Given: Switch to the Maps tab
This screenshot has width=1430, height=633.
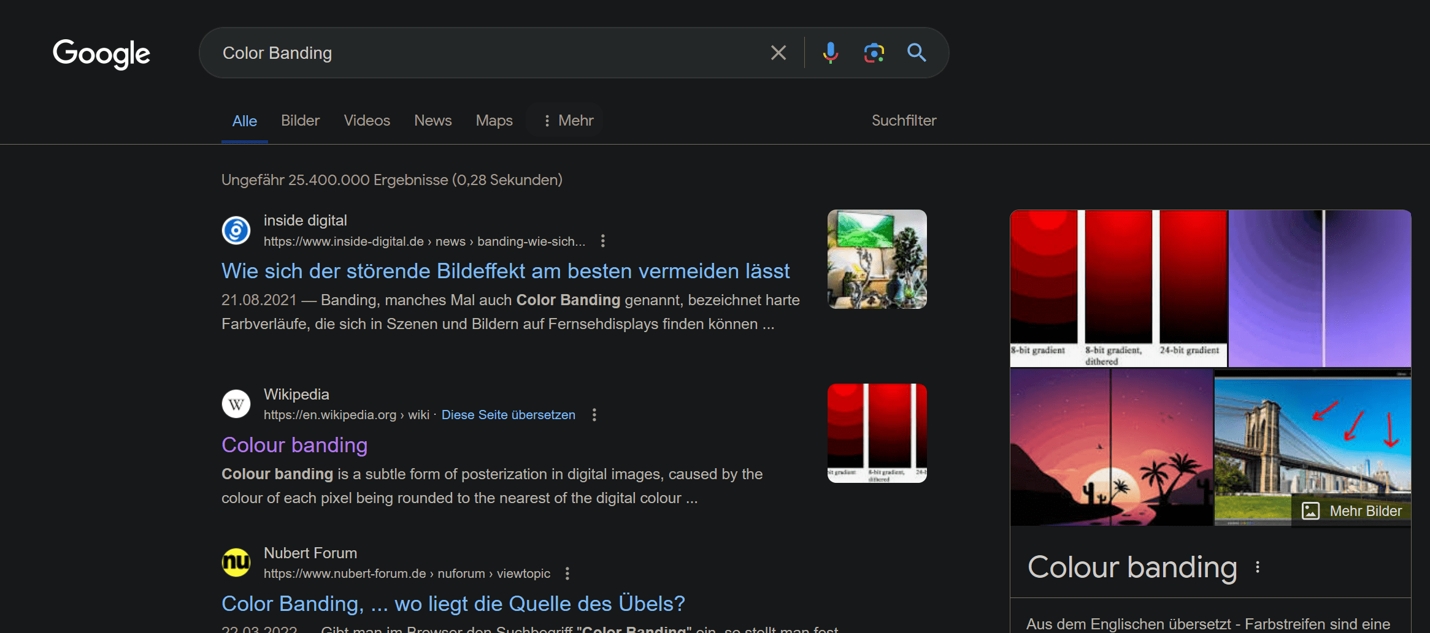Looking at the screenshot, I should 494,120.
